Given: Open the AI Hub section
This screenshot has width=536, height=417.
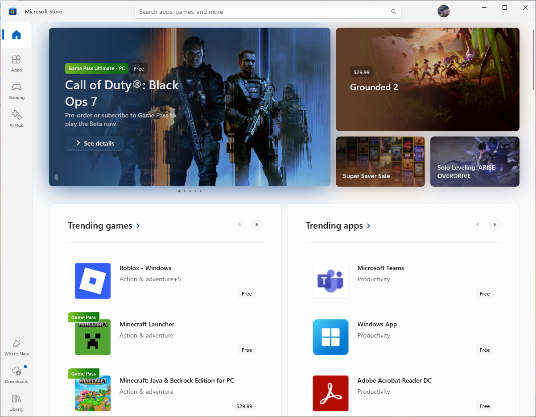Looking at the screenshot, I should coord(16,118).
